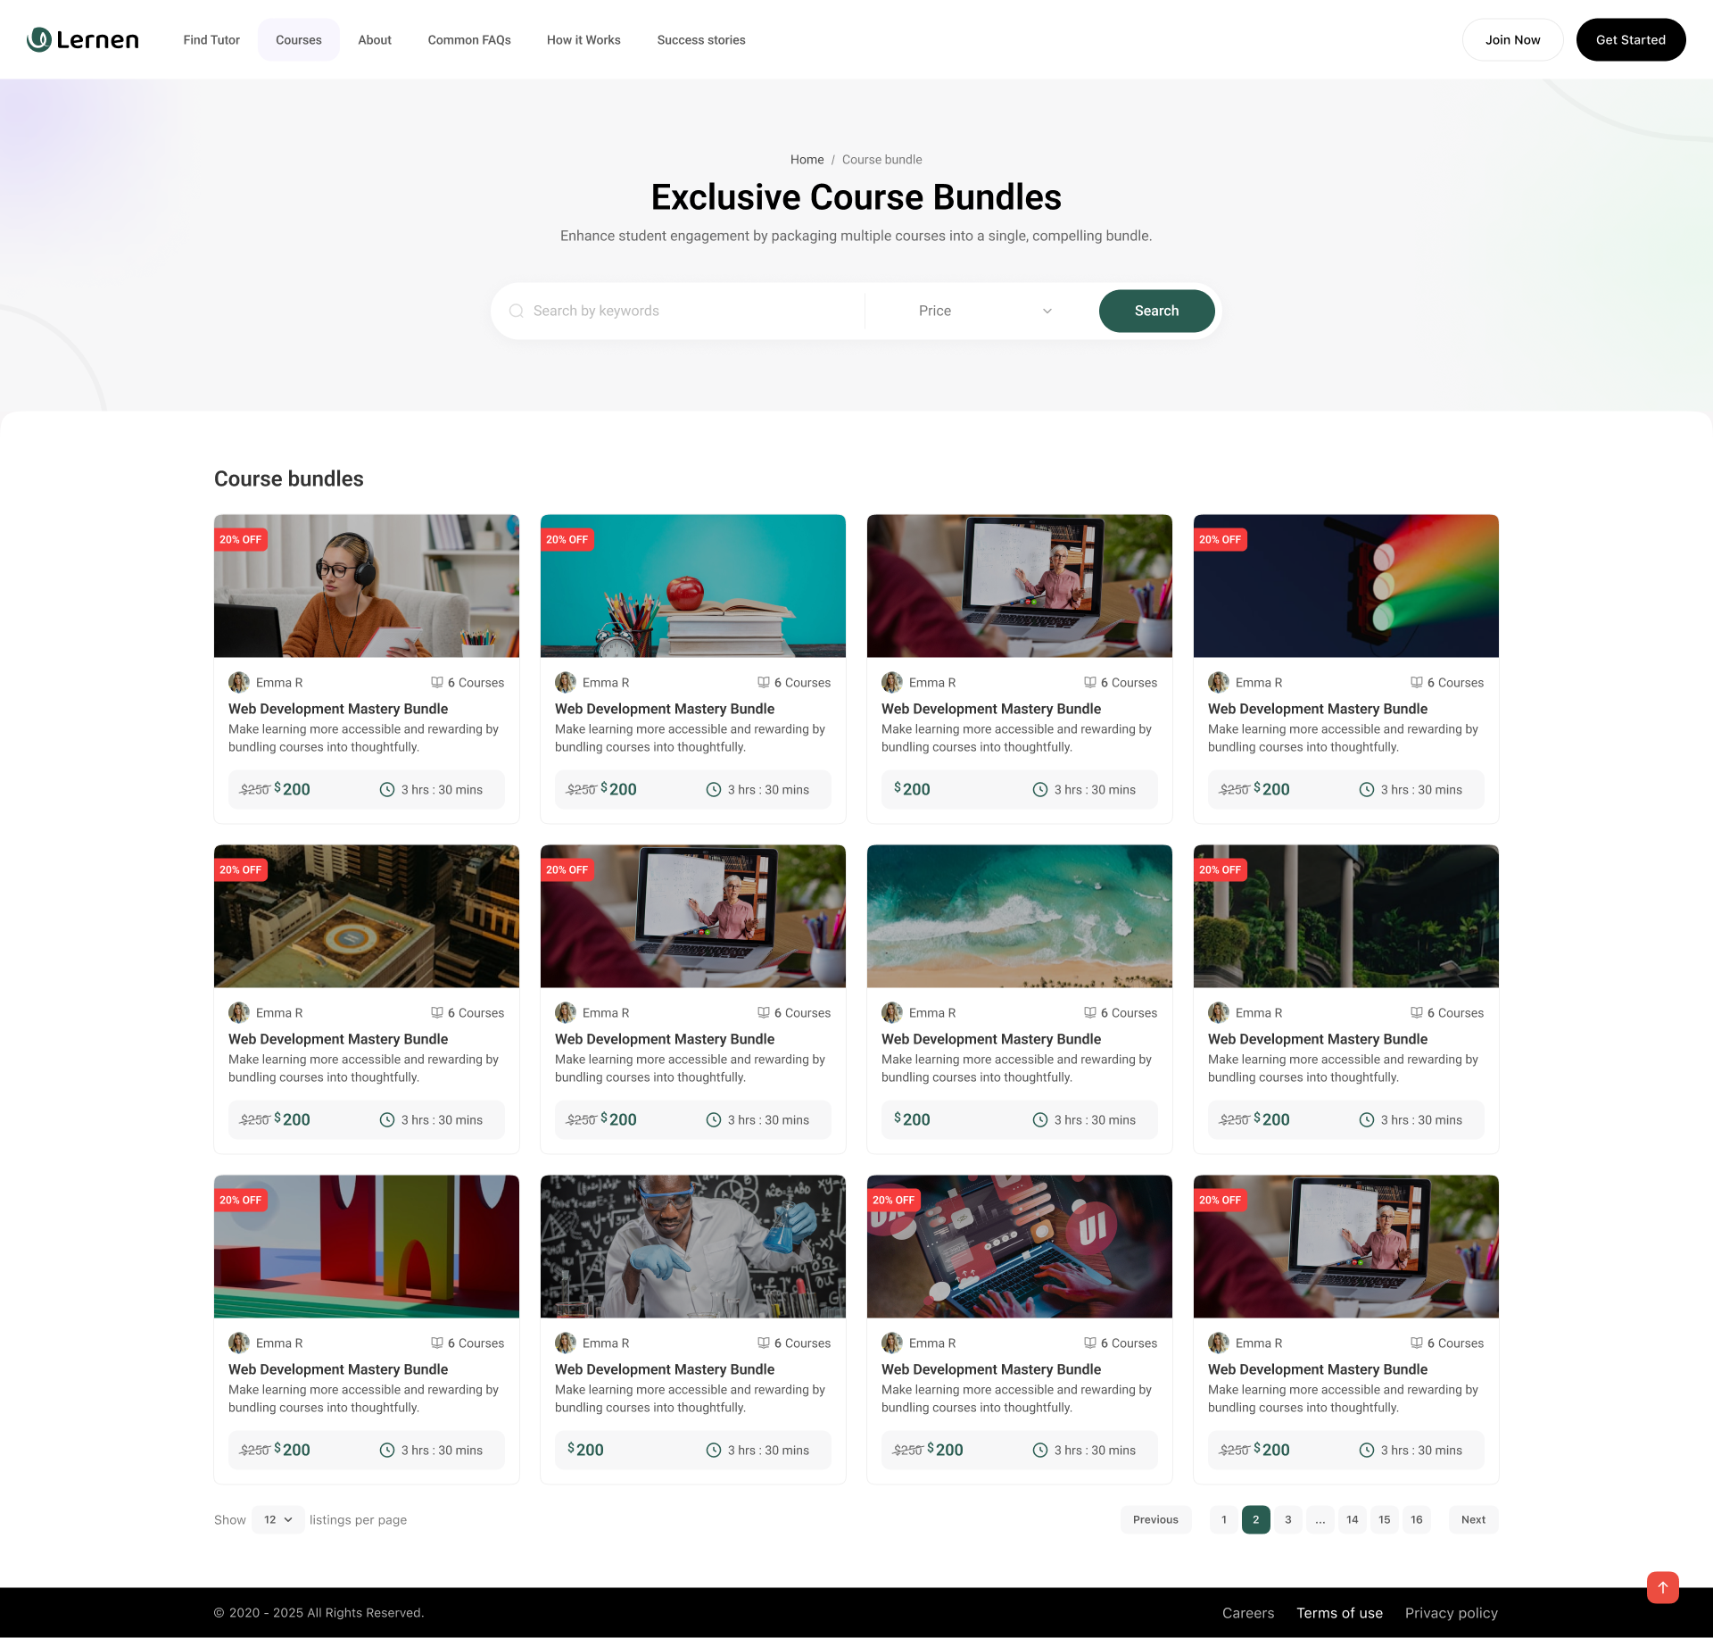
Task: Open the ocean waves bundle thumbnail
Action: (x=1019, y=916)
